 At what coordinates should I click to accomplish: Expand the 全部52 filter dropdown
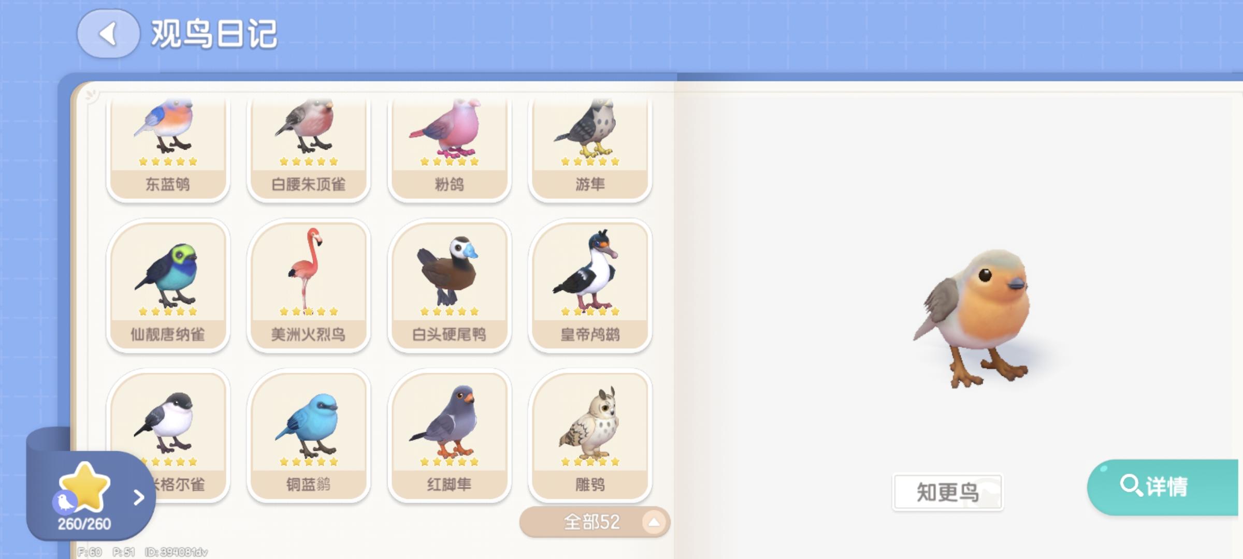coord(595,522)
